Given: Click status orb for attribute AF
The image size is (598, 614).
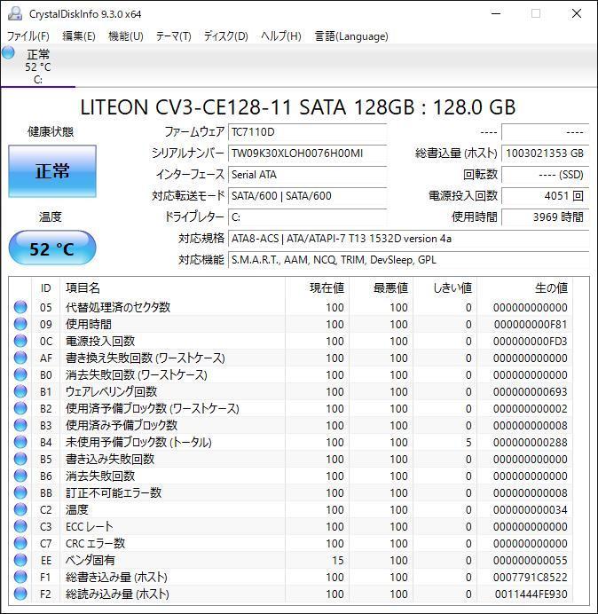Looking at the screenshot, I should tap(20, 358).
